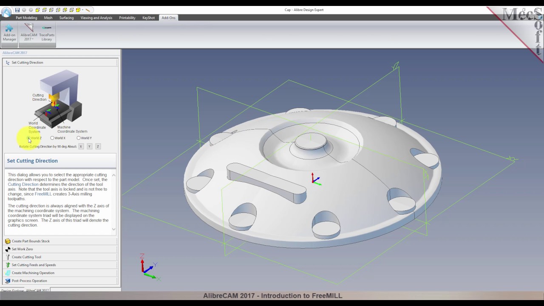Expand Set Cutting Feeds and Speeds
Image resolution: width=544 pixels, height=306 pixels.
point(60,265)
